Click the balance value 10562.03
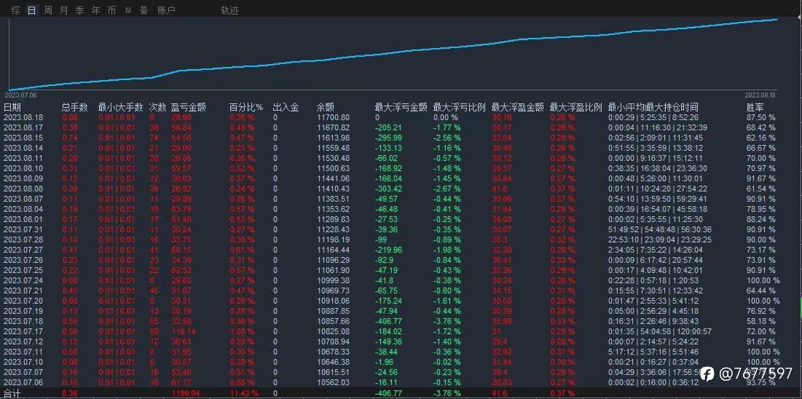This screenshot has width=802, height=399. click(334, 383)
